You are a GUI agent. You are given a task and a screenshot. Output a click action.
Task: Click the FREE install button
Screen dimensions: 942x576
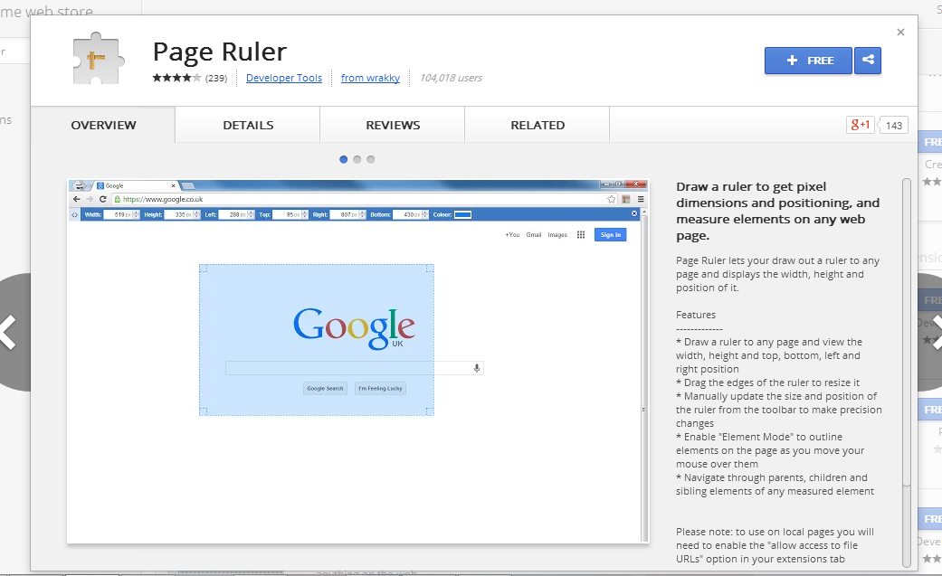point(808,60)
